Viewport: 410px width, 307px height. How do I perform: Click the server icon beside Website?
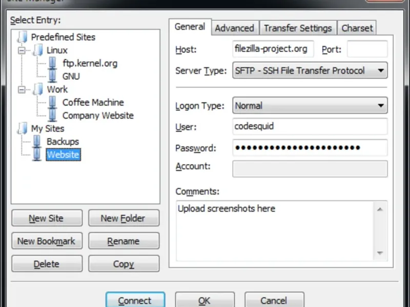click(37, 155)
